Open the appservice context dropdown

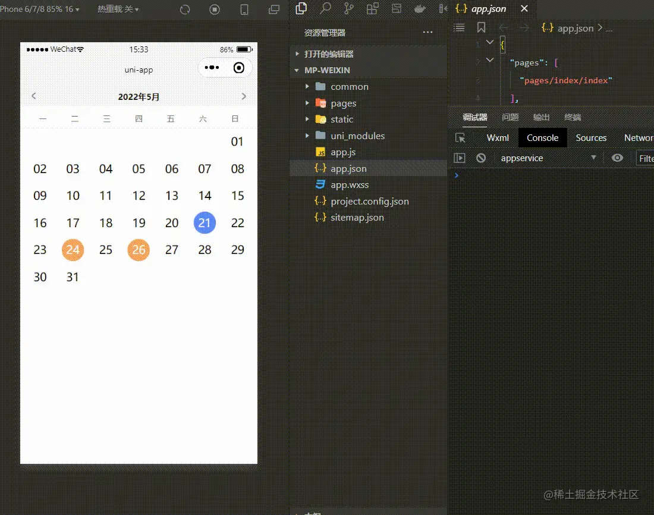click(x=549, y=158)
